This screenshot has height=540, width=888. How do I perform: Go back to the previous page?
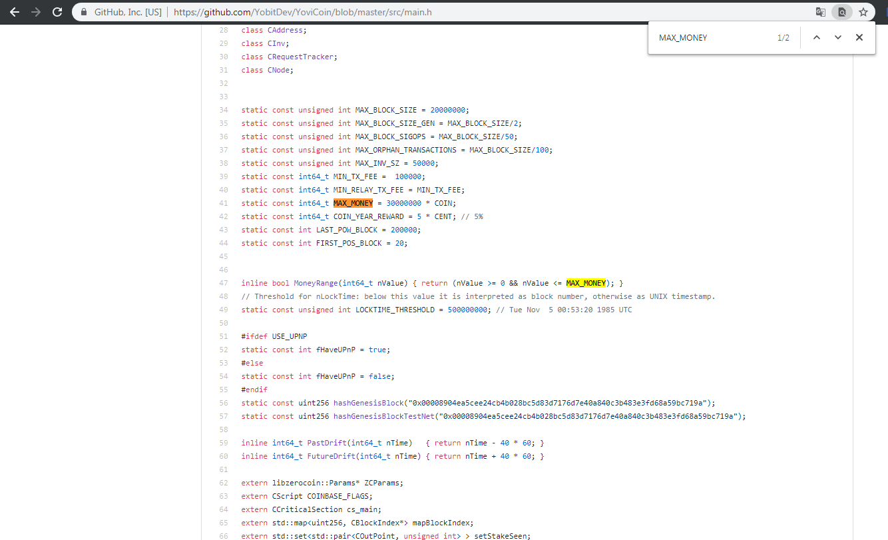pyautogui.click(x=15, y=12)
